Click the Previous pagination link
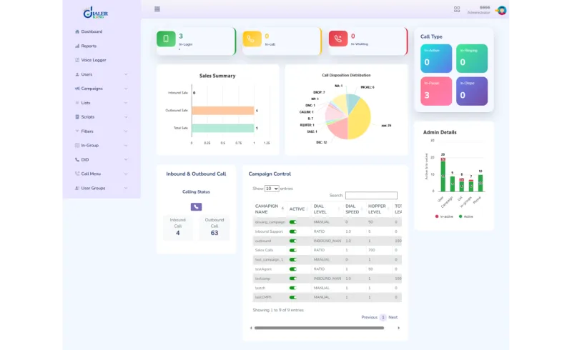The width and height of the screenshot is (572, 350). point(369,317)
